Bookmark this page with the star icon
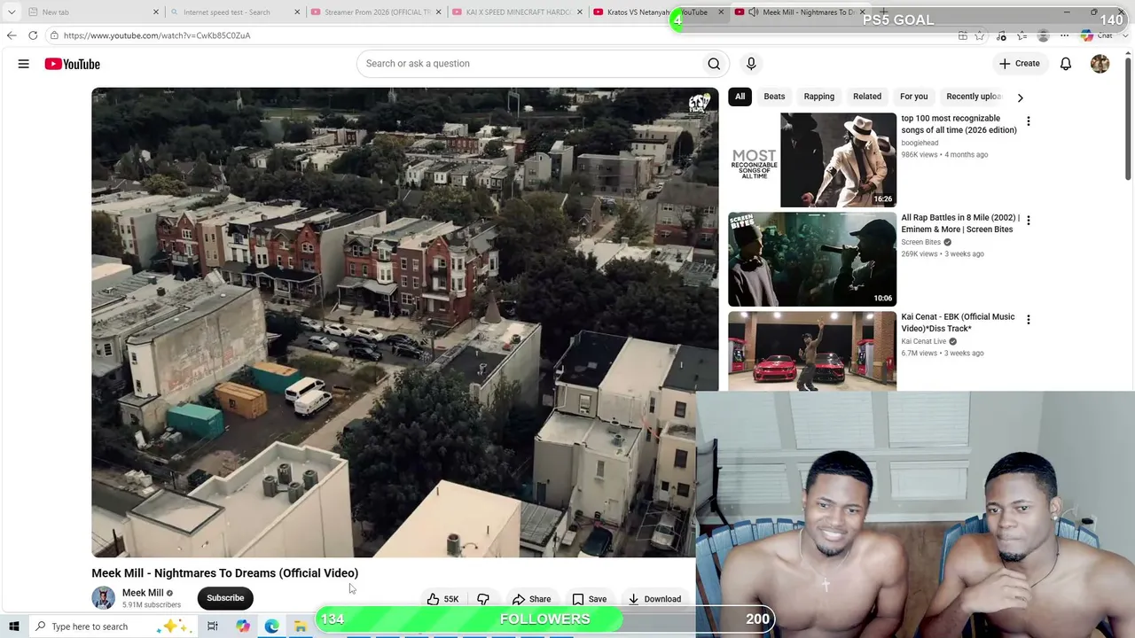This screenshot has width=1135, height=638. [x=980, y=35]
